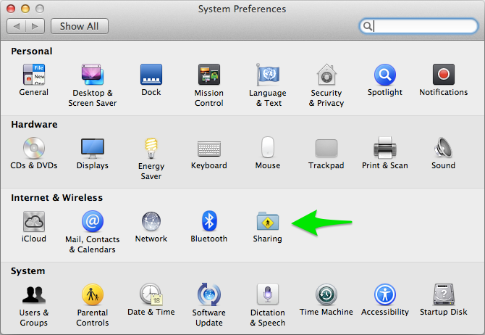Click the magnifying glass in search field
The image size is (485, 335).
coord(368,26)
